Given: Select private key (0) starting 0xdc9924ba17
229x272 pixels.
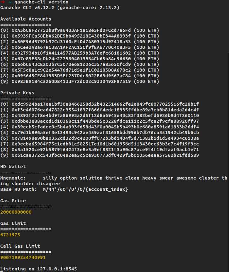Looking at the screenshot, I should point(105,104).
